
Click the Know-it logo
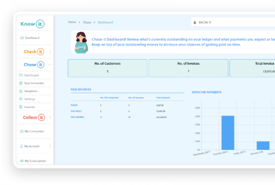33,24
